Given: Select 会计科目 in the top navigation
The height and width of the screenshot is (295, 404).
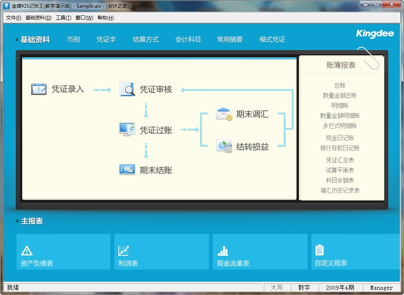Looking at the screenshot, I should click(x=188, y=39).
